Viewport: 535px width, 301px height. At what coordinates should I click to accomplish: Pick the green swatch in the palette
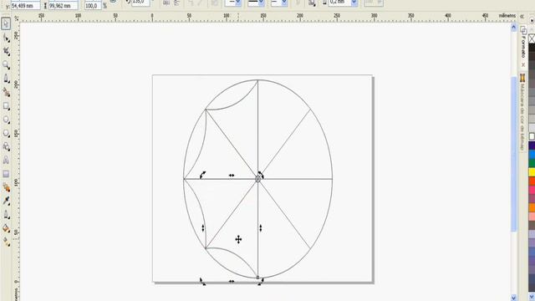(x=532, y=163)
